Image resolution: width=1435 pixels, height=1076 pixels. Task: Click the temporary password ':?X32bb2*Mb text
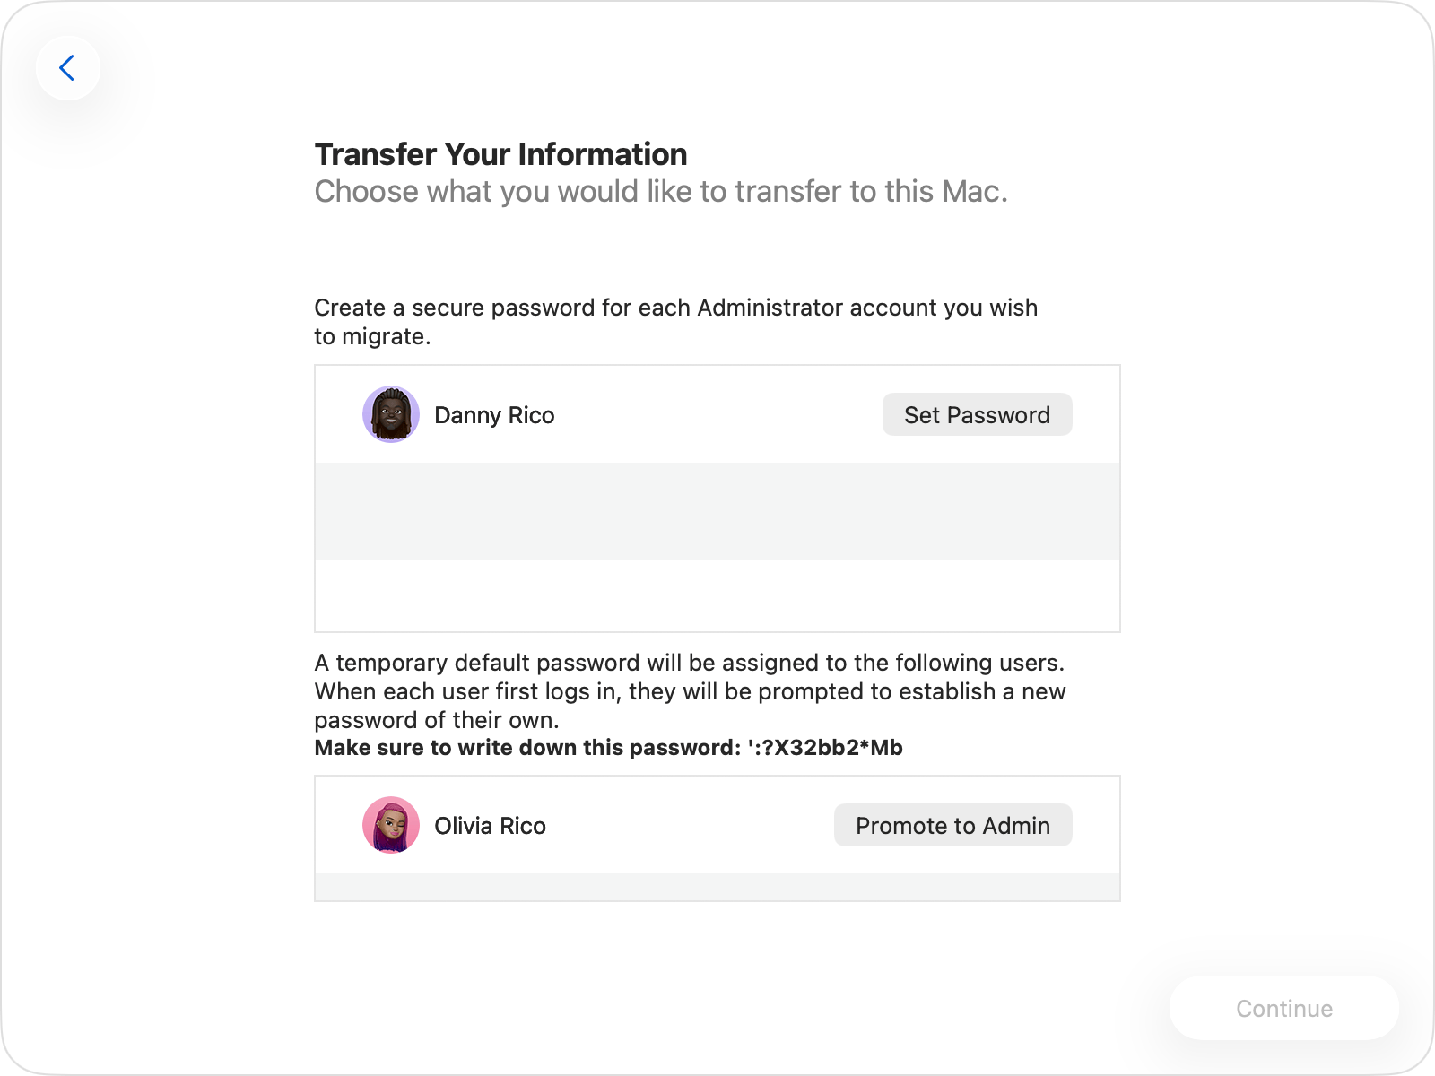click(x=824, y=748)
